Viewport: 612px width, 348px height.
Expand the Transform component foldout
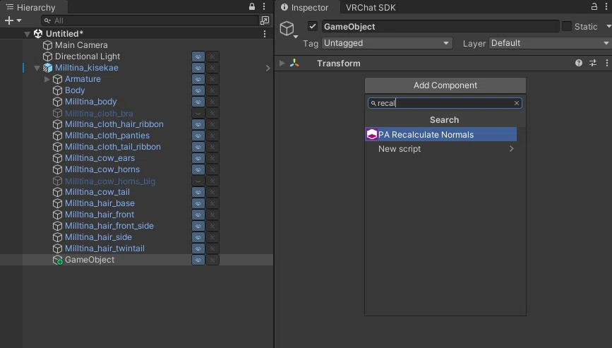point(282,64)
